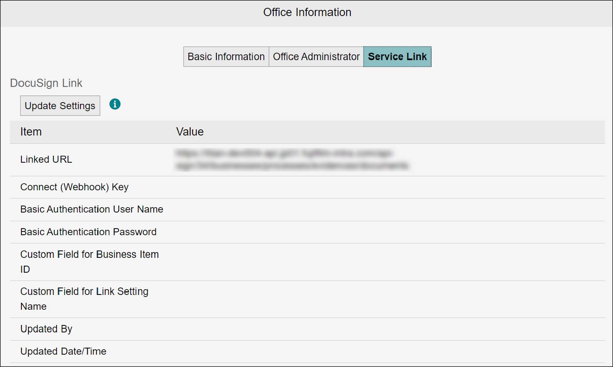Click the Office Information page title
This screenshot has width=613, height=367.
coord(307,12)
